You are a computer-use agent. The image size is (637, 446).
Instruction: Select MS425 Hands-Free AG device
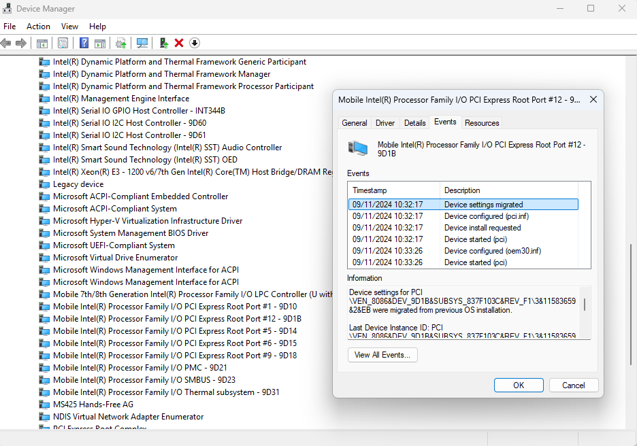click(93, 405)
